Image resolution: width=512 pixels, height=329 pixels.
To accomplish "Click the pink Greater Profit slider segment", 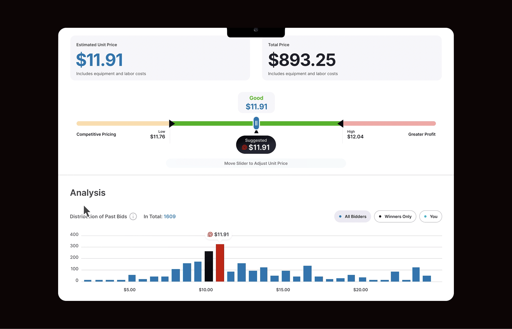I will click(389, 124).
